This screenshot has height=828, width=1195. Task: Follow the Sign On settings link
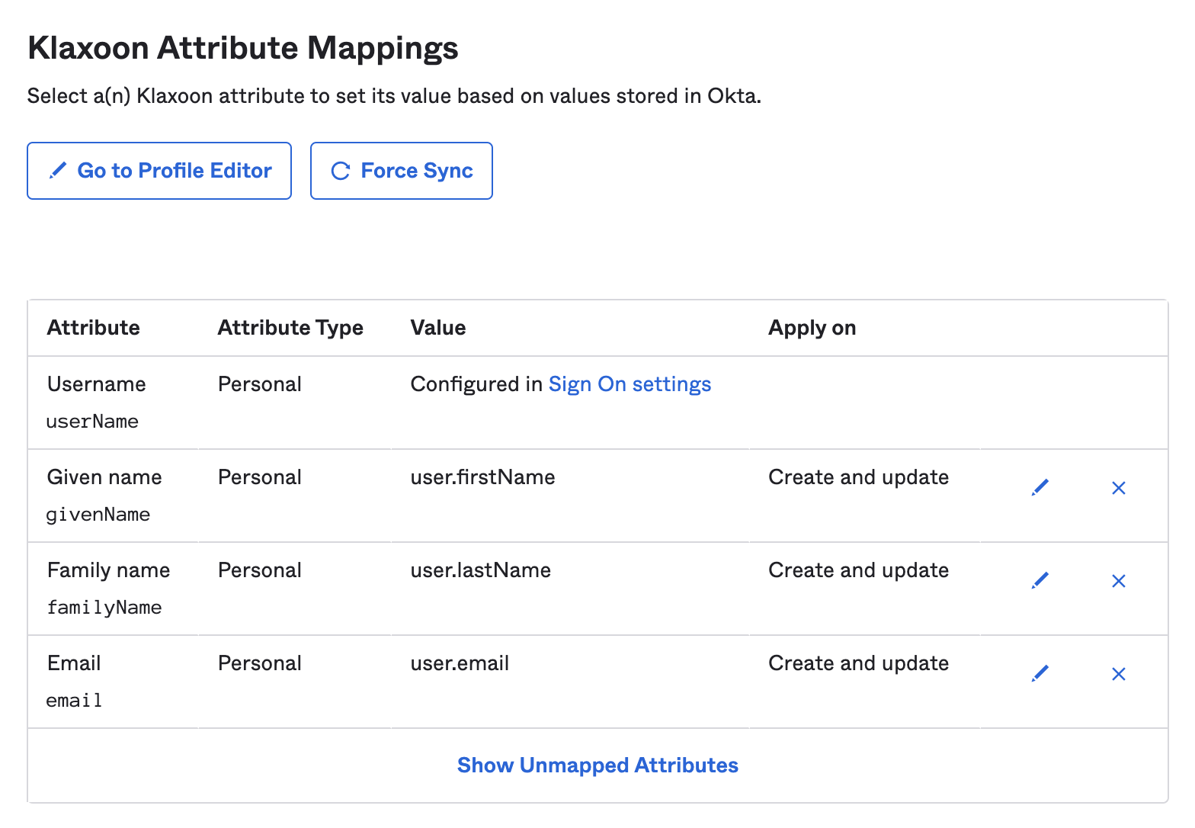coord(630,384)
